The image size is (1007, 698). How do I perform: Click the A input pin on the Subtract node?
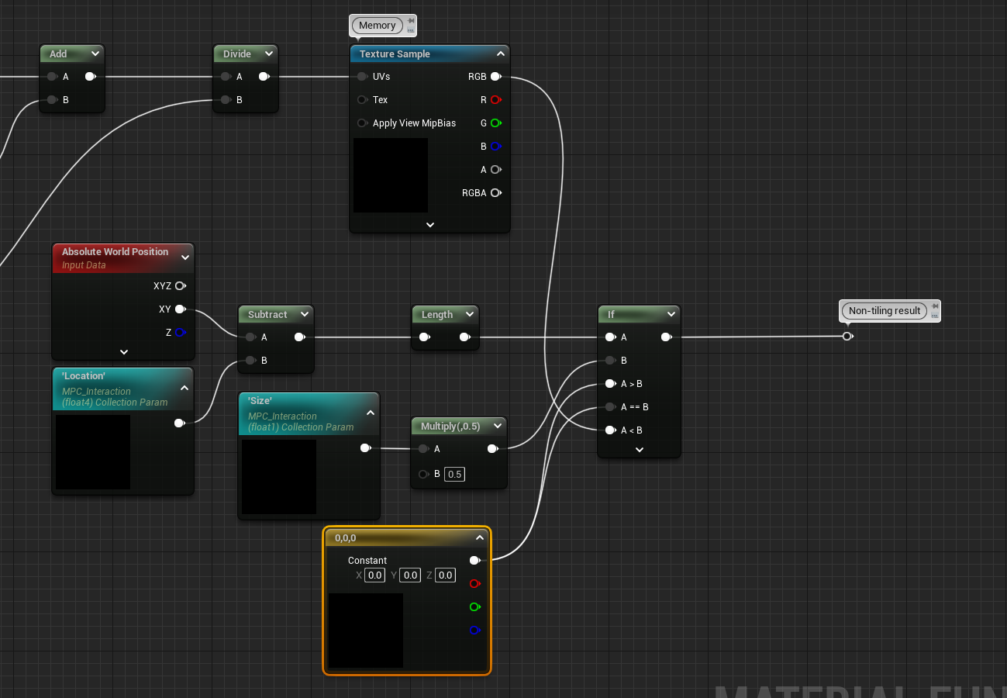(x=250, y=337)
